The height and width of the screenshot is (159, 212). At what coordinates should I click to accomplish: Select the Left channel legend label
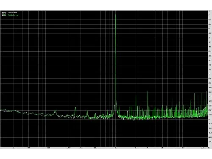pos(12,13)
